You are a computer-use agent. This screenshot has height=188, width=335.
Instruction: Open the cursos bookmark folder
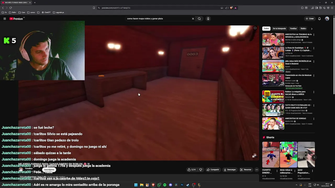(x=31, y=12)
